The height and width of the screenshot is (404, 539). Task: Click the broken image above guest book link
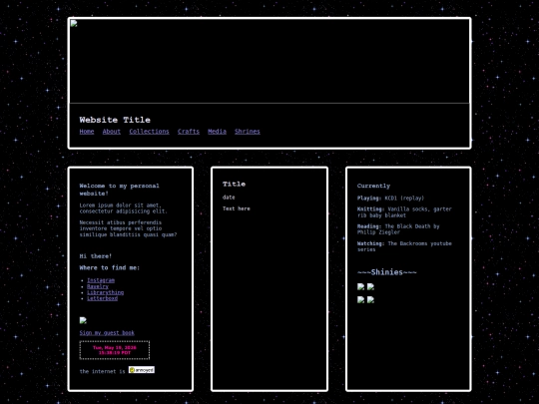[x=83, y=320]
